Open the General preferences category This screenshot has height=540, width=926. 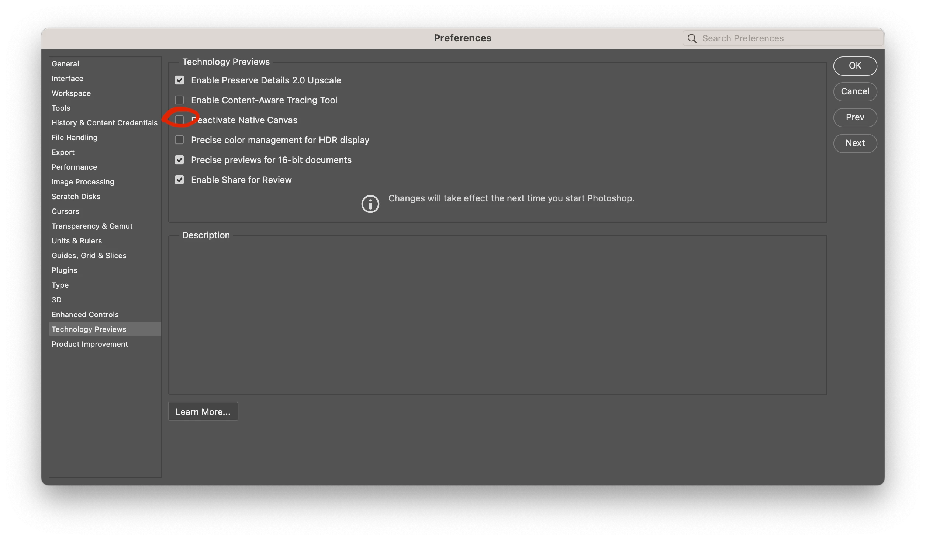(65, 64)
